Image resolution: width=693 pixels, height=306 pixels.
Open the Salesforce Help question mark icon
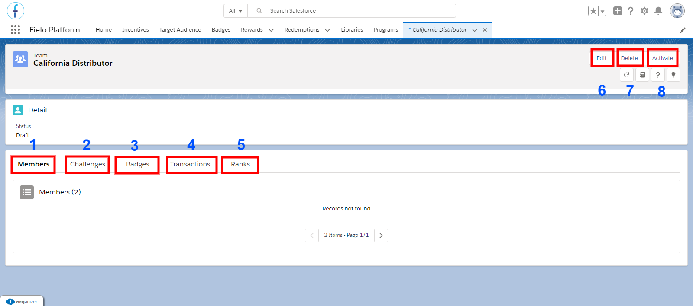click(631, 11)
